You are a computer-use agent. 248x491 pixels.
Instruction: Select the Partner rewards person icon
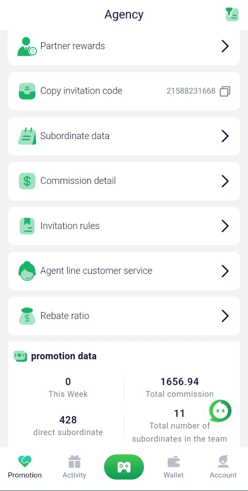click(x=27, y=47)
